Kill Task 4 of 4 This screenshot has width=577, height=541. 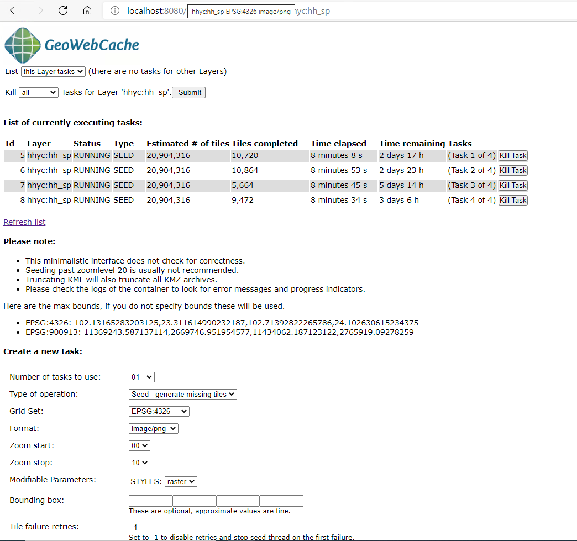pyautogui.click(x=513, y=200)
